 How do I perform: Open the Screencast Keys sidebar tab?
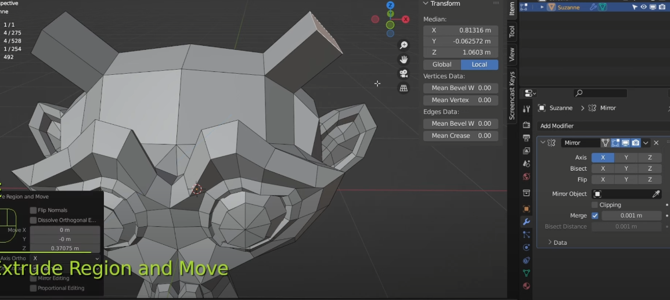(512, 96)
